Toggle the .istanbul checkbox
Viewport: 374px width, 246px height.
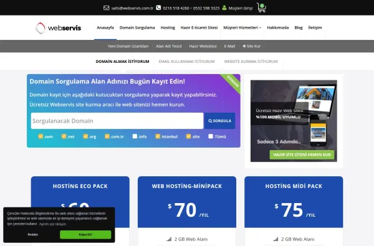coord(158,136)
